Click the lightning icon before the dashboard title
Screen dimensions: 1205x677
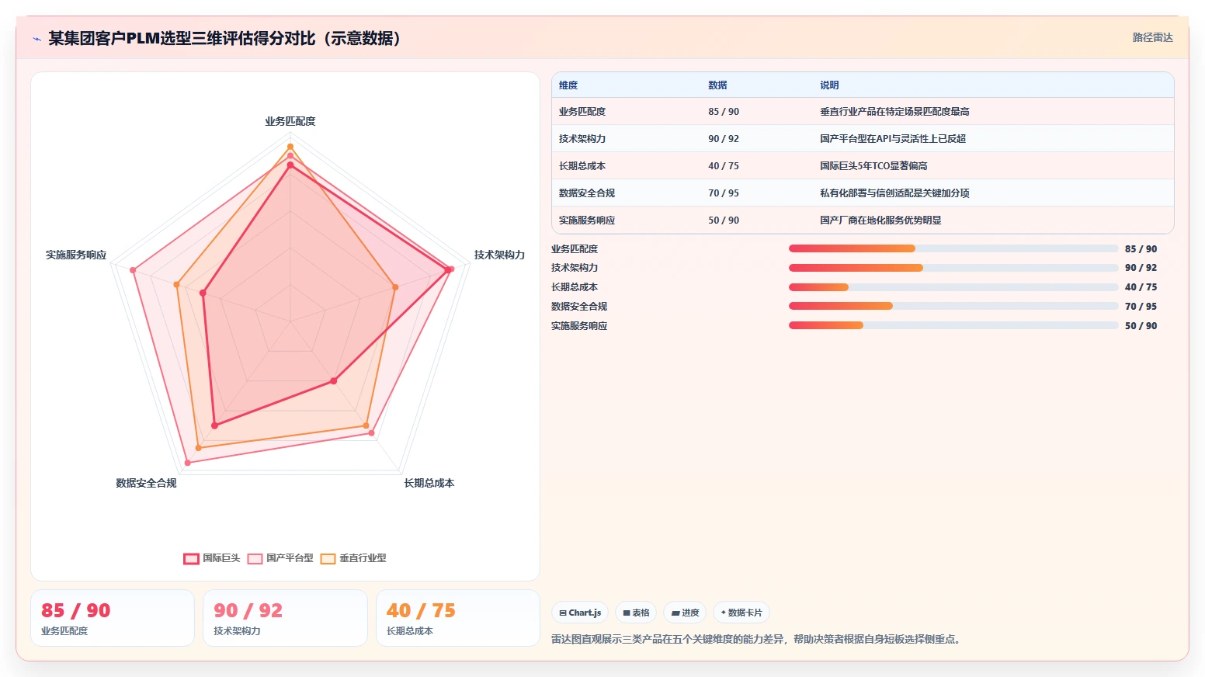(36, 39)
